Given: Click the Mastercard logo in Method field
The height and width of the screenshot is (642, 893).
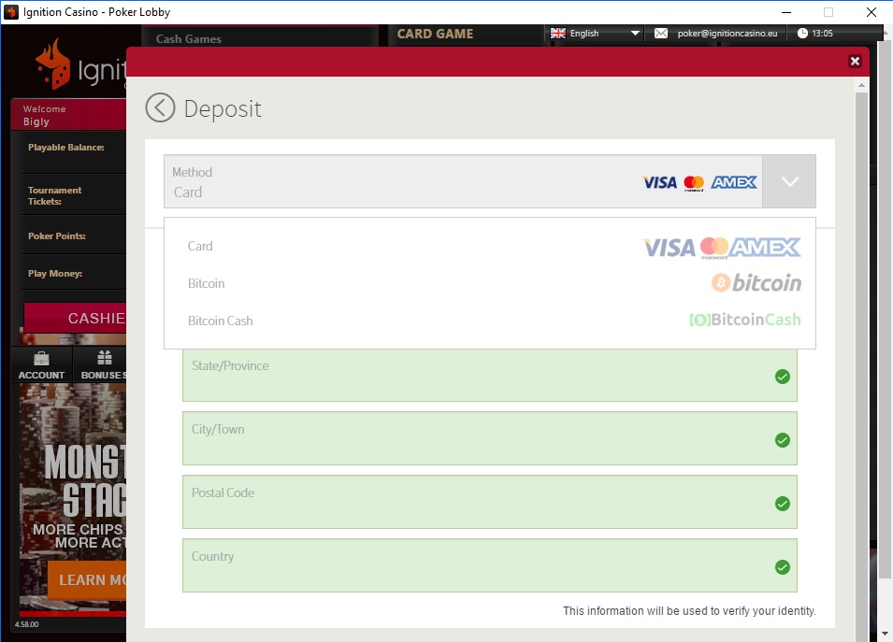Looking at the screenshot, I should (694, 183).
